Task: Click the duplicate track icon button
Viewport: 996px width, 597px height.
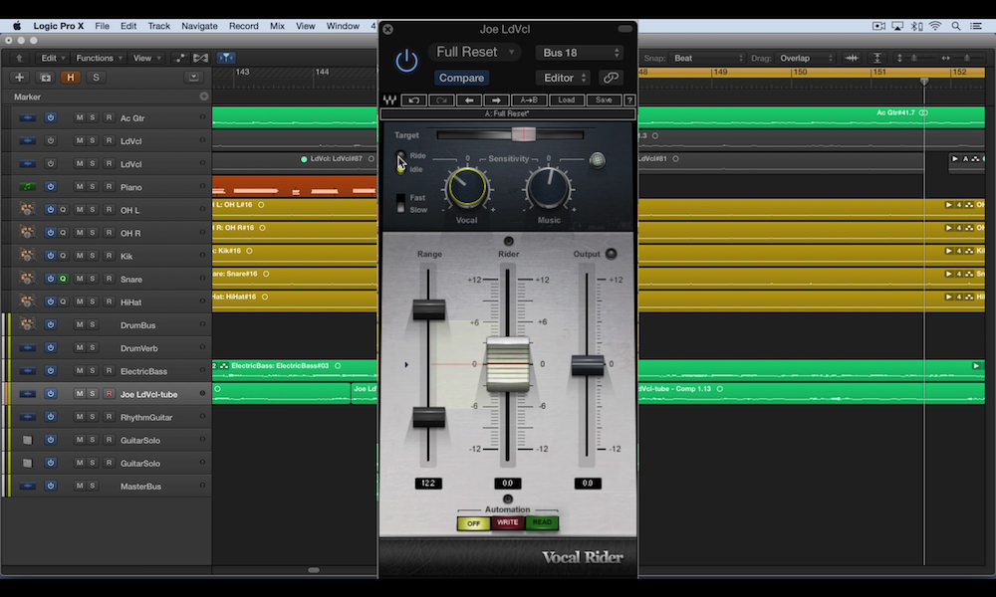Action: pyautogui.click(x=45, y=78)
